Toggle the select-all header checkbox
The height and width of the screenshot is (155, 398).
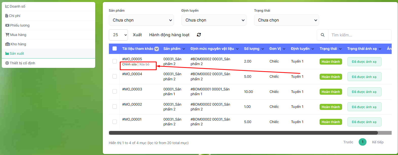pos(114,49)
